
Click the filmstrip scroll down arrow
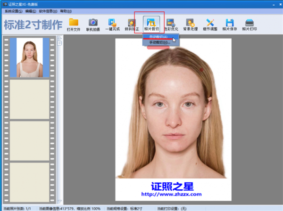tap(60, 201)
